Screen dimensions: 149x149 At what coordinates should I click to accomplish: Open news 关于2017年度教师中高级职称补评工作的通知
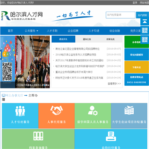tap(79, 60)
